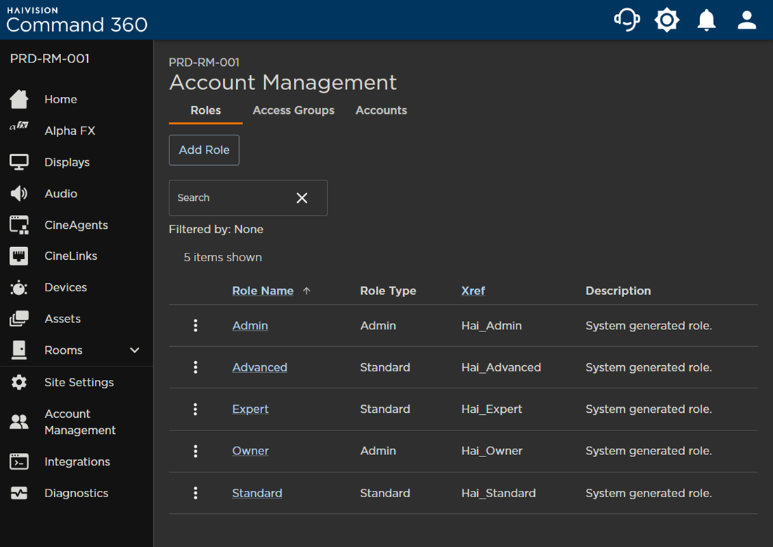The image size is (773, 547).
Task: Click the Assets stacked images icon
Action: 19,318
